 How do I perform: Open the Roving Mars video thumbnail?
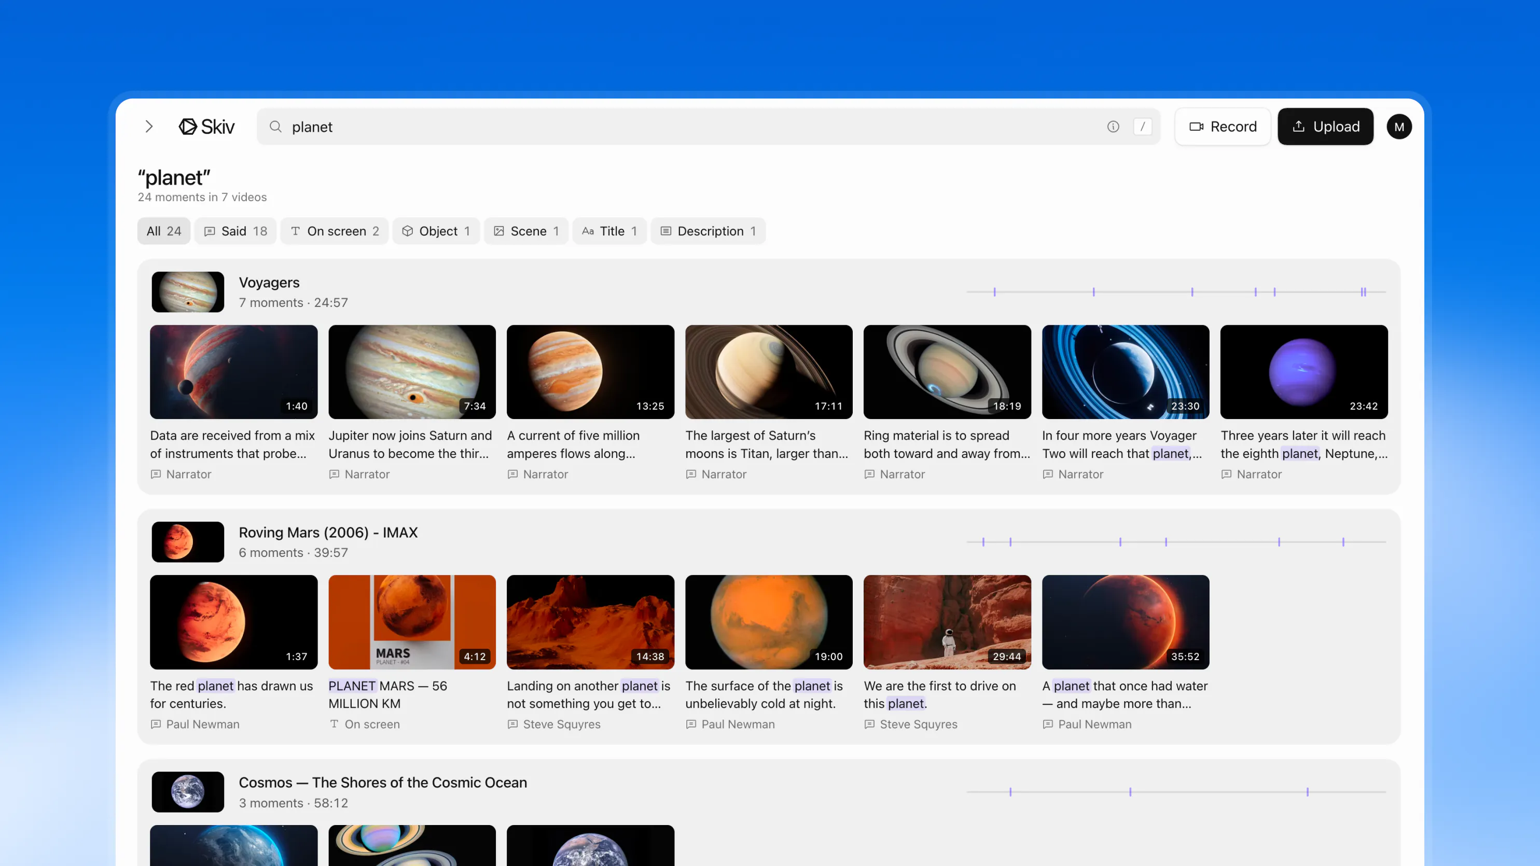(x=188, y=542)
